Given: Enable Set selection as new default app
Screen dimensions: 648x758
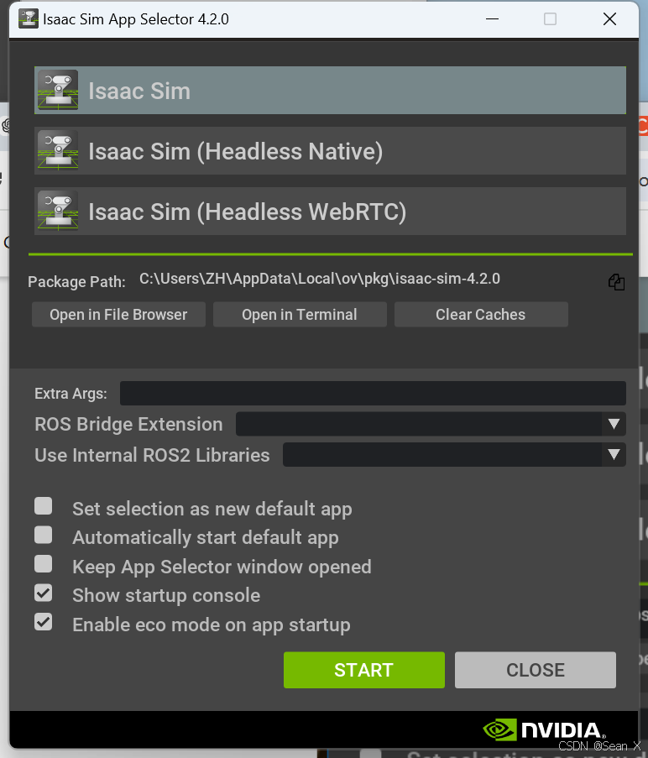Looking at the screenshot, I should point(44,506).
